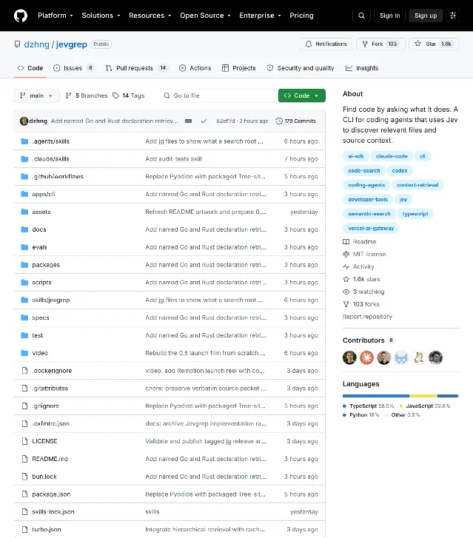Open the .agents/skills folder
The width and height of the screenshot is (473, 538).
click(x=50, y=141)
